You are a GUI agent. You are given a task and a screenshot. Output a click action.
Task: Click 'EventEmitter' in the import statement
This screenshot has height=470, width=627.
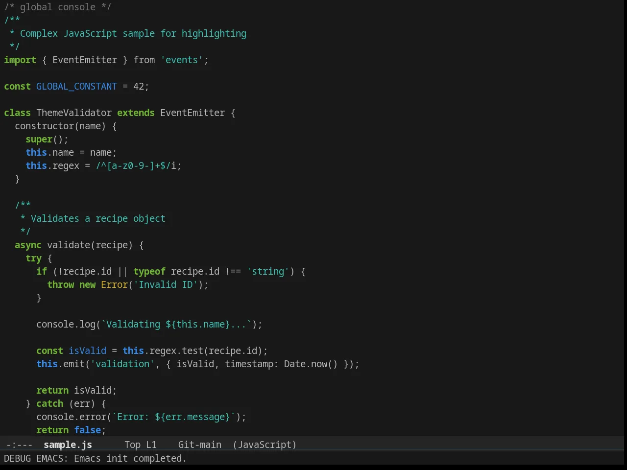pos(85,60)
